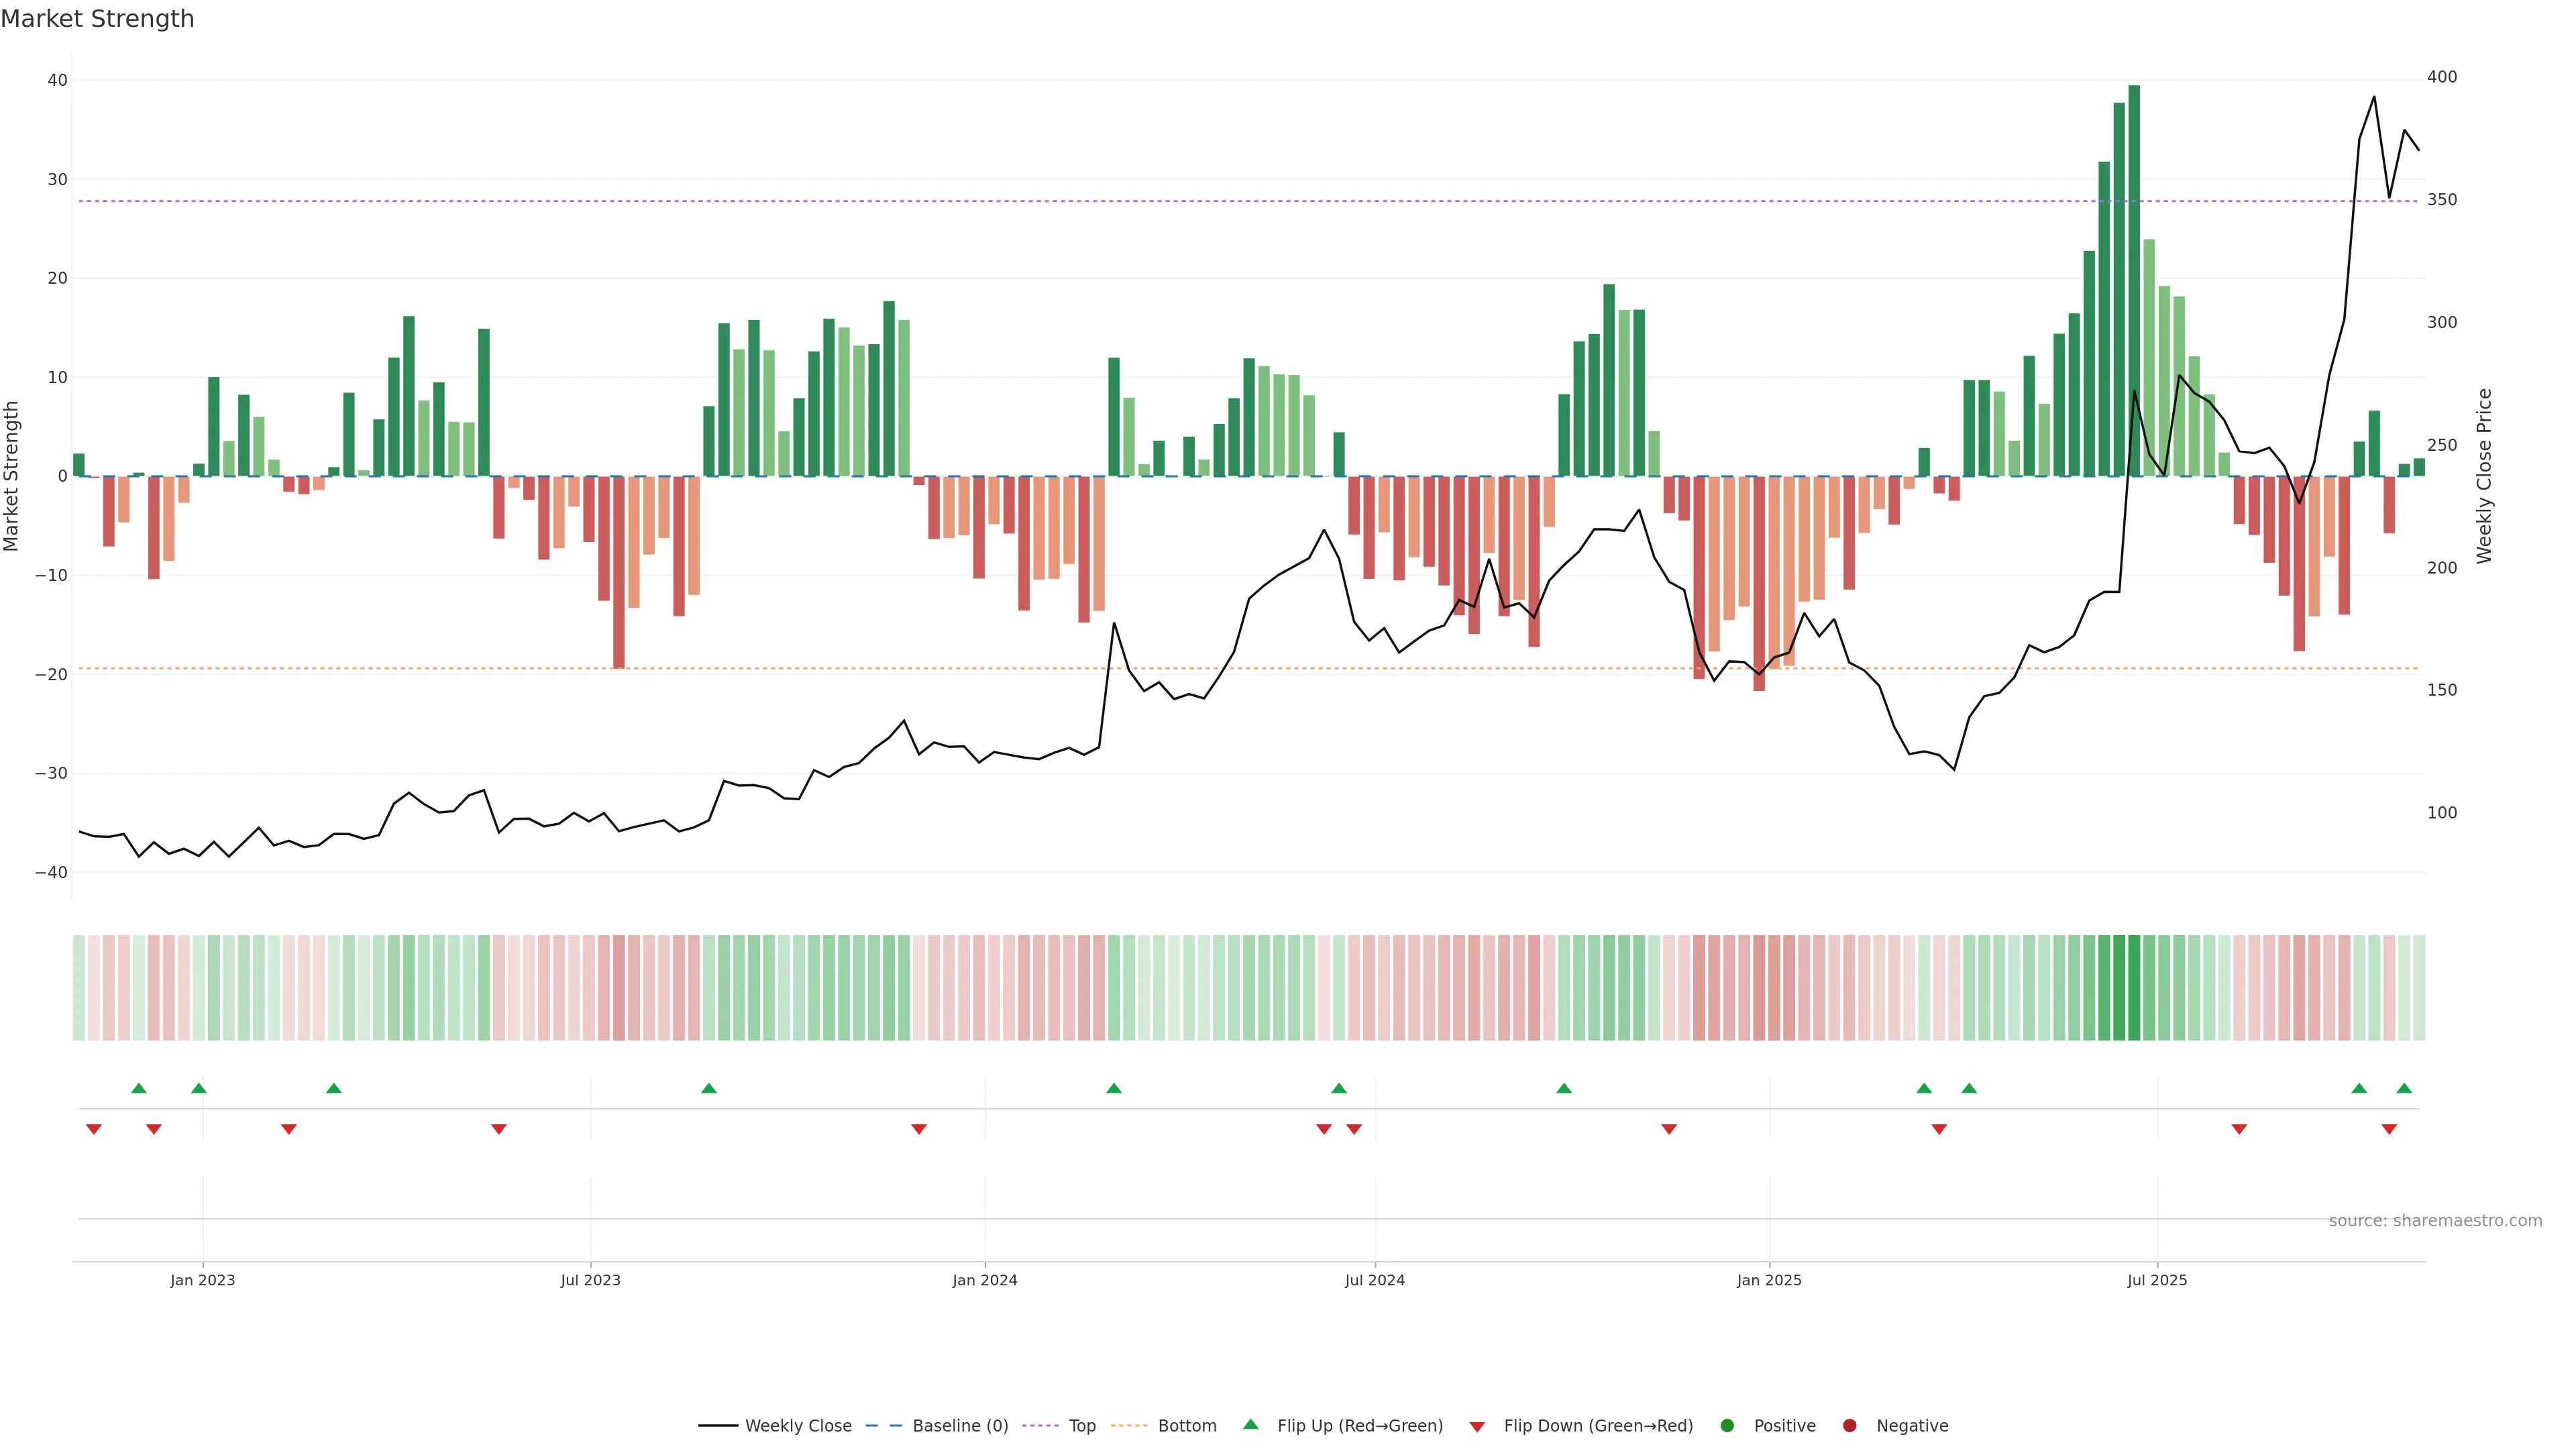Screen dimensions: 2576x1449
Task: Click the rightmost red flip-down triangle marker
Action: 2389,1129
